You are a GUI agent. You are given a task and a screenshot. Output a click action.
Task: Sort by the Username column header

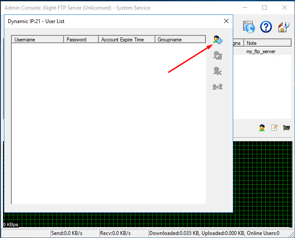point(37,40)
